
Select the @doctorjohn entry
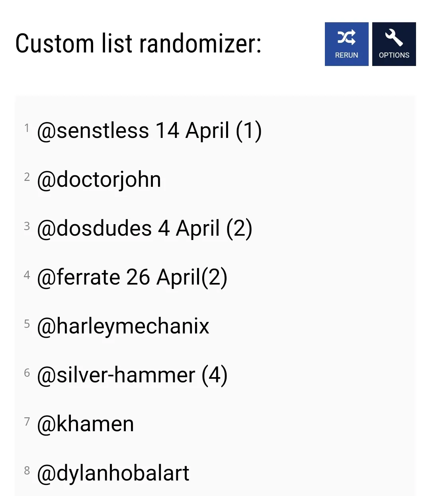[x=99, y=180]
